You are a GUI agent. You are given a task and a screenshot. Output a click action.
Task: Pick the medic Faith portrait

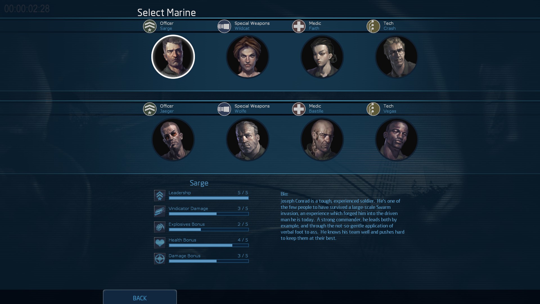tap(322, 57)
